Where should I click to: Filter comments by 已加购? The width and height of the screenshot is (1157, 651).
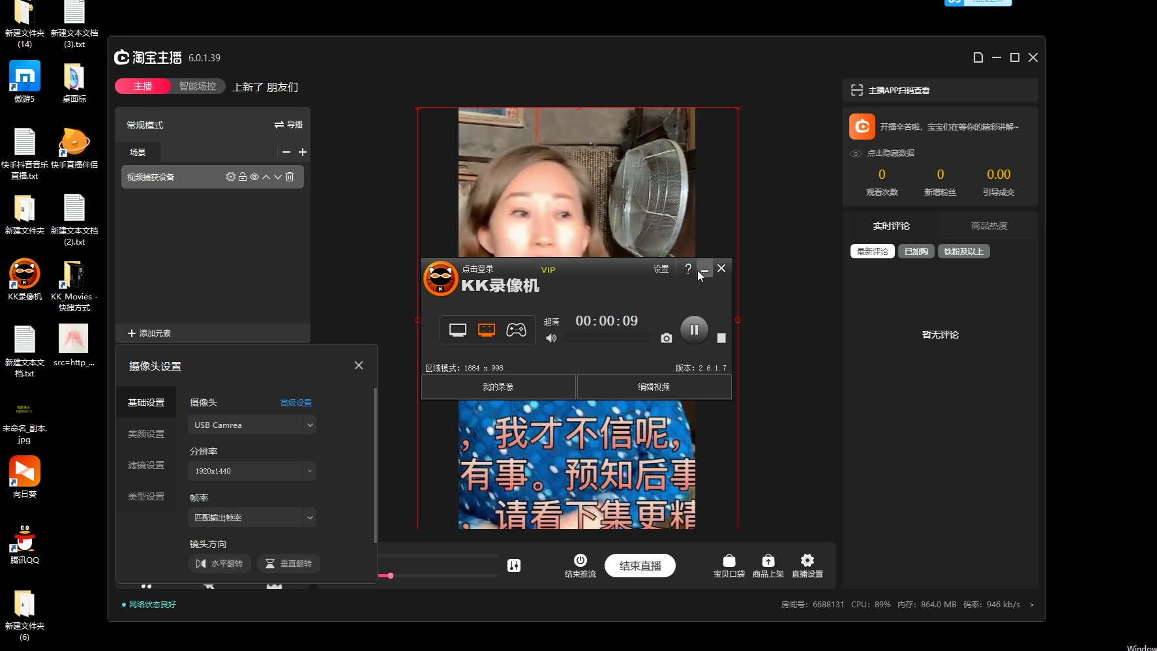pos(916,251)
